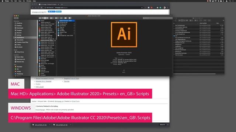Click the Edit Tags toolbar icon
The image size is (236, 132).
66,18
